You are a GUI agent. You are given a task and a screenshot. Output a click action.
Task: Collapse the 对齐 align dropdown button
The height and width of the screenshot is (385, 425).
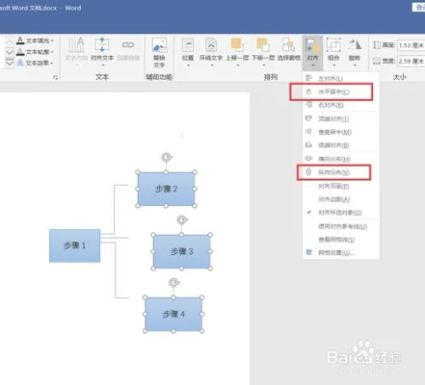312,53
